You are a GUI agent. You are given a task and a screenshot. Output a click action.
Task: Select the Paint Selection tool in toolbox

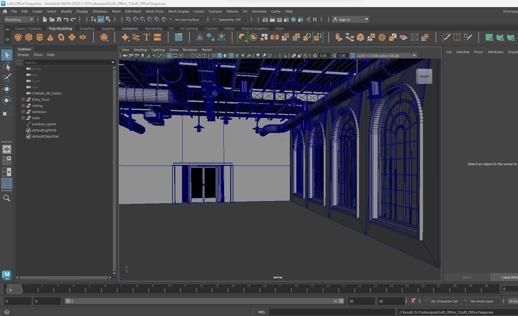(7, 78)
